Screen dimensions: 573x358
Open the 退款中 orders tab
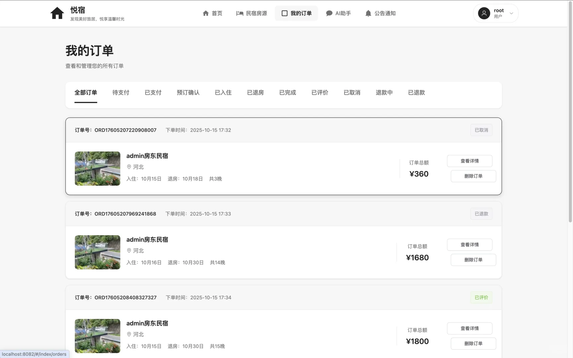[384, 93]
